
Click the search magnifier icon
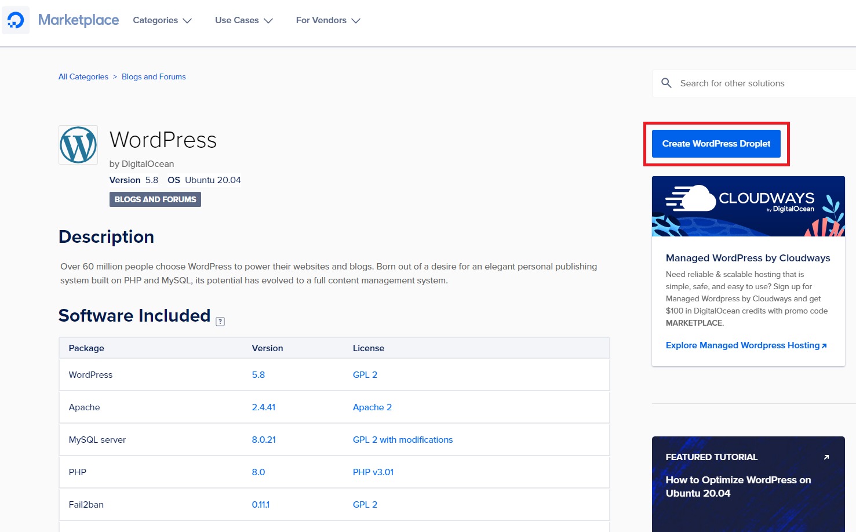click(x=666, y=83)
